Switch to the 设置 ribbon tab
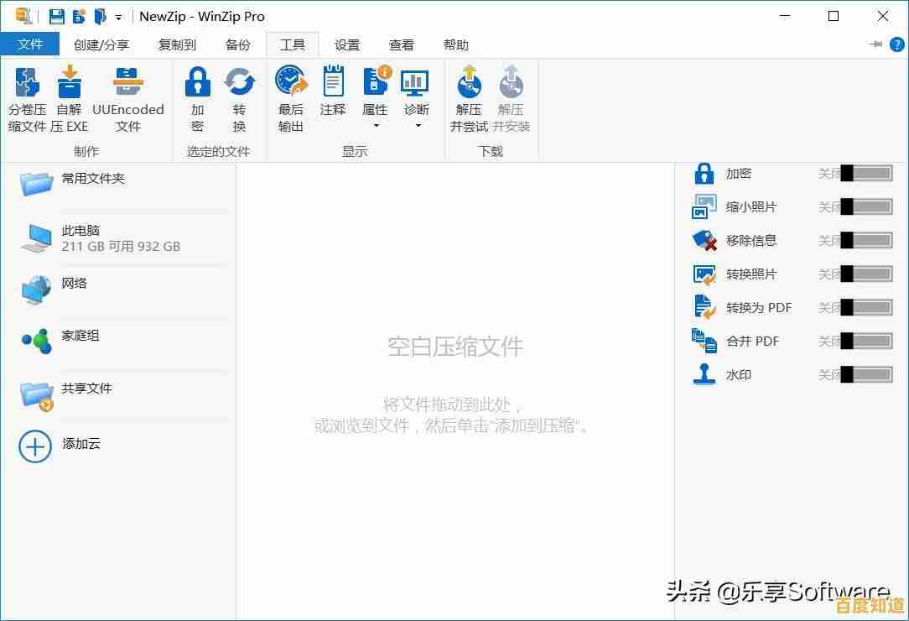This screenshot has height=621, width=909. 347,44
